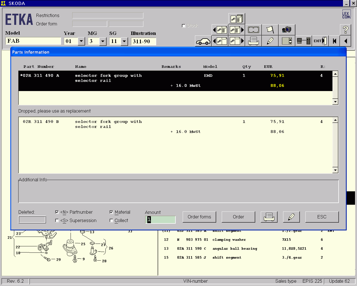Click the EUR column header
This screenshot has width=357, height=286.
[268, 67]
